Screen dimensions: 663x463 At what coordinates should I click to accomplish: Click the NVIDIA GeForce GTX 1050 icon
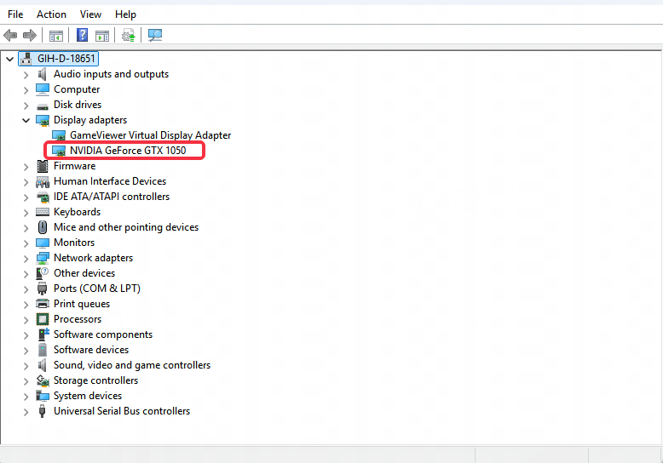[x=59, y=151]
